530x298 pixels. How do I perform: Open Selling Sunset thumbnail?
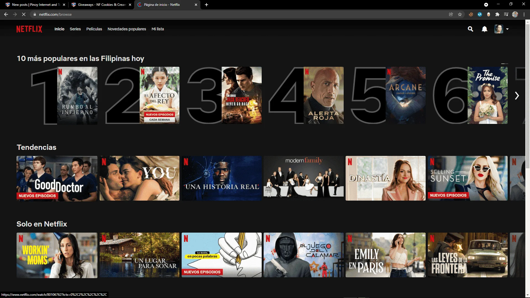coord(468,178)
